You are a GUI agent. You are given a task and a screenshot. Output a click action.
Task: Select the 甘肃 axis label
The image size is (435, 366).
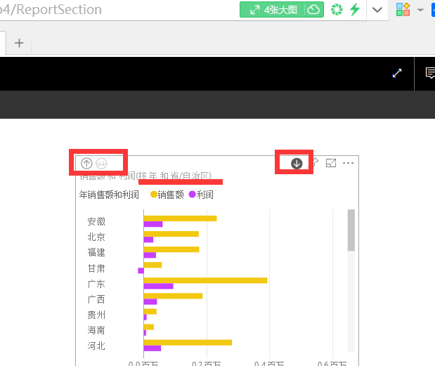click(x=96, y=268)
